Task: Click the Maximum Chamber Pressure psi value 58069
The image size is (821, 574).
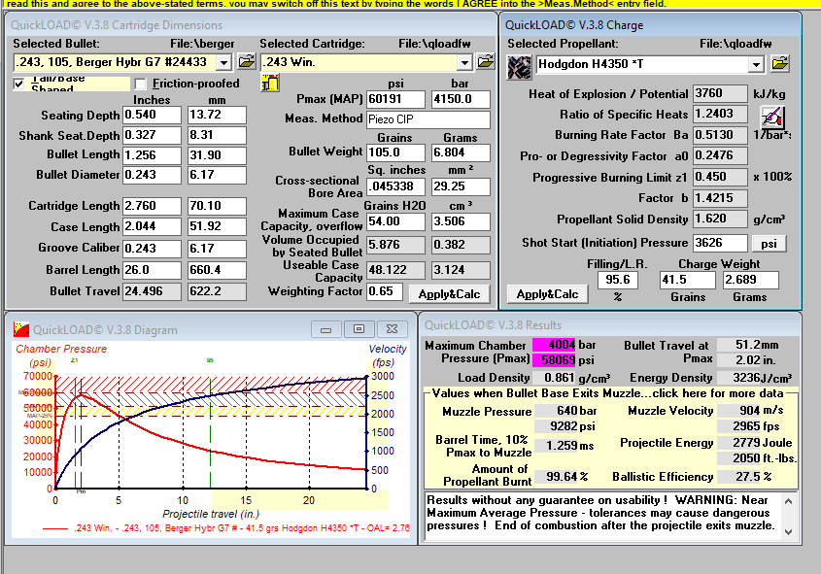Action: (554, 359)
